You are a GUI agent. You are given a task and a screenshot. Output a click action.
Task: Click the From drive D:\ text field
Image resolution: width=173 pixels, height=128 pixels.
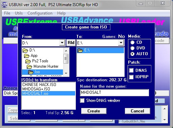[41, 43]
